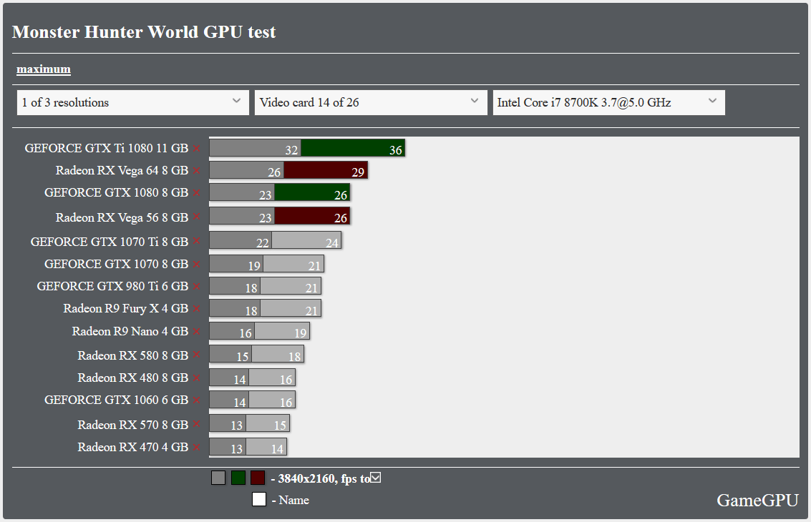Click the Vega 56 red bar showing 26
Viewport: 811px width, 522px height.
coord(312,215)
